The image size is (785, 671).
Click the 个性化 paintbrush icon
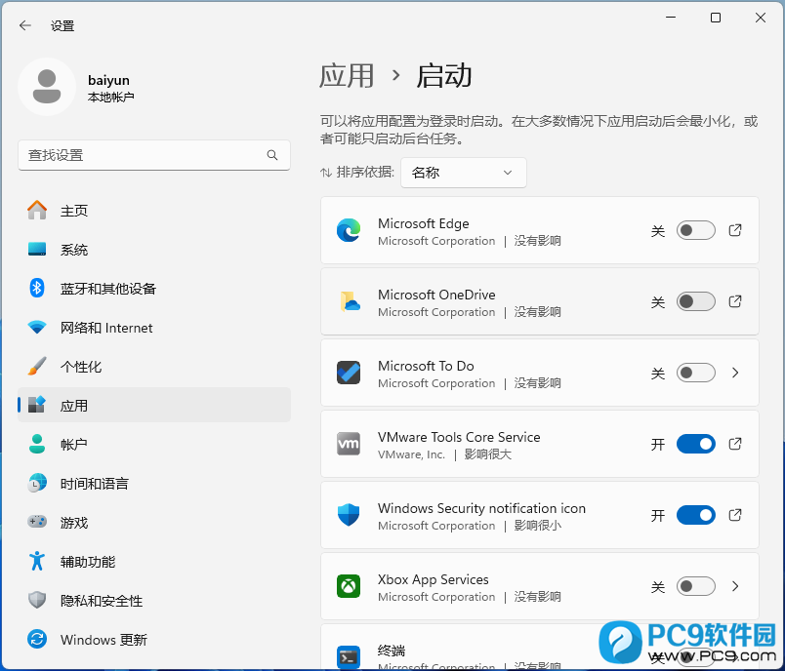(37, 366)
